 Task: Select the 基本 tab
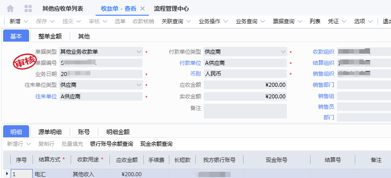(16, 36)
